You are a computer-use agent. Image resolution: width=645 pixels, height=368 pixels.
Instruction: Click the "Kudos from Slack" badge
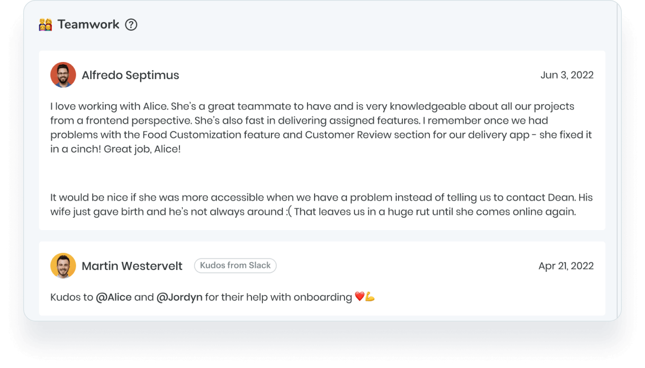pyautogui.click(x=235, y=266)
